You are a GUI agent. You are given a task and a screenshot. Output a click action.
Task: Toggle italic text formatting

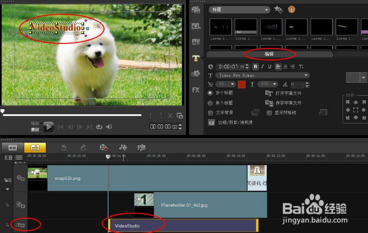pyautogui.click(x=262, y=67)
